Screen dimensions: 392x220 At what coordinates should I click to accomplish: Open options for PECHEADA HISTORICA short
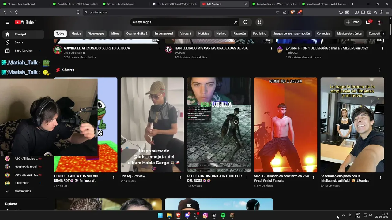coord(247,178)
